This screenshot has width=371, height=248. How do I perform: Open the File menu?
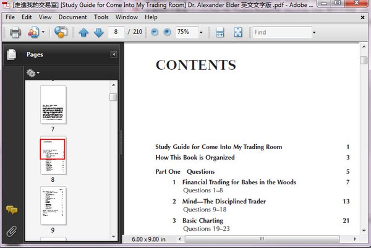tap(10, 17)
